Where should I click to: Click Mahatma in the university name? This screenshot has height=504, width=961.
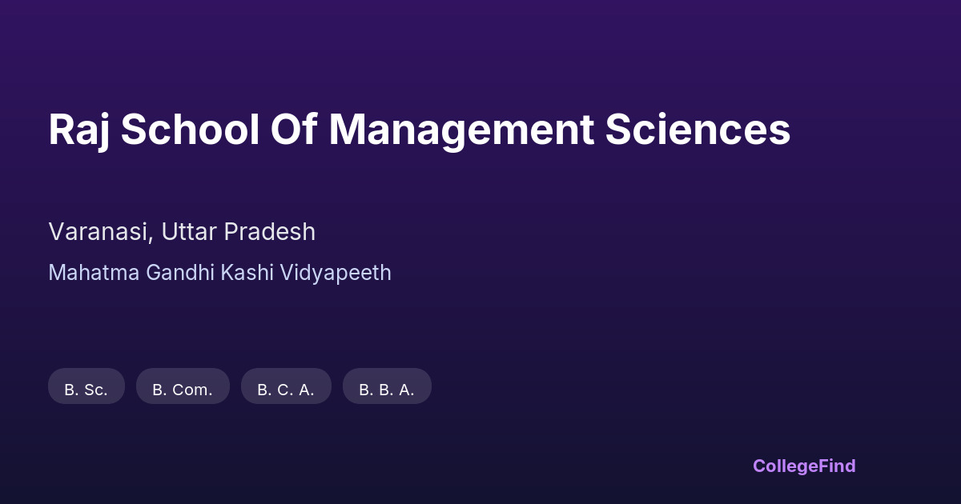coord(94,273)
